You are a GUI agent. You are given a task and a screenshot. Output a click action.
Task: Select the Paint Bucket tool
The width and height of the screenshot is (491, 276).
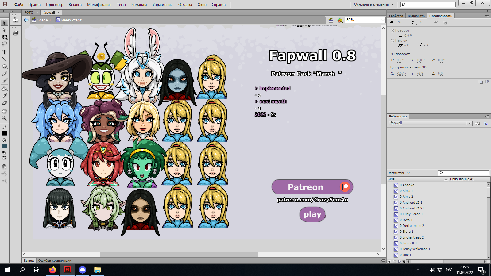coord(4,89)
